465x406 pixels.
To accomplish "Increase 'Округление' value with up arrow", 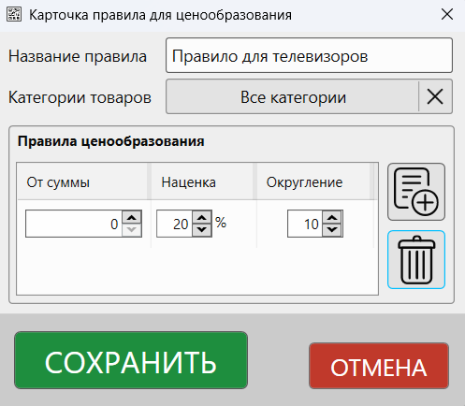I will [x=332, y=217].
